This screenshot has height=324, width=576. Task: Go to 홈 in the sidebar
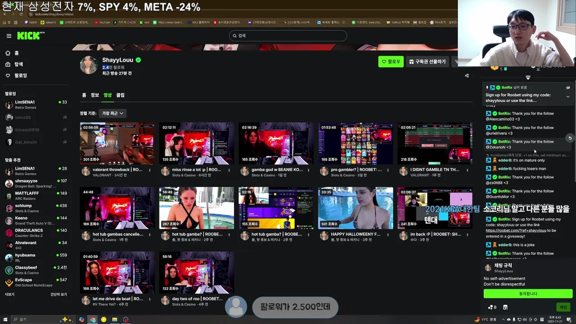tap(12, 53)
